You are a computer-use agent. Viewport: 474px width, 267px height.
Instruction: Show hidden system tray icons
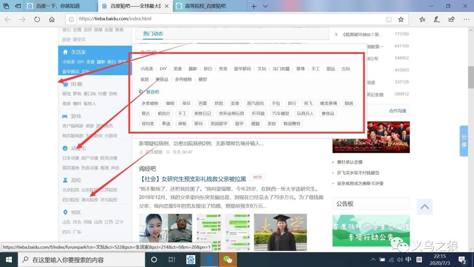pyautogui.click(x=373, y=260)
